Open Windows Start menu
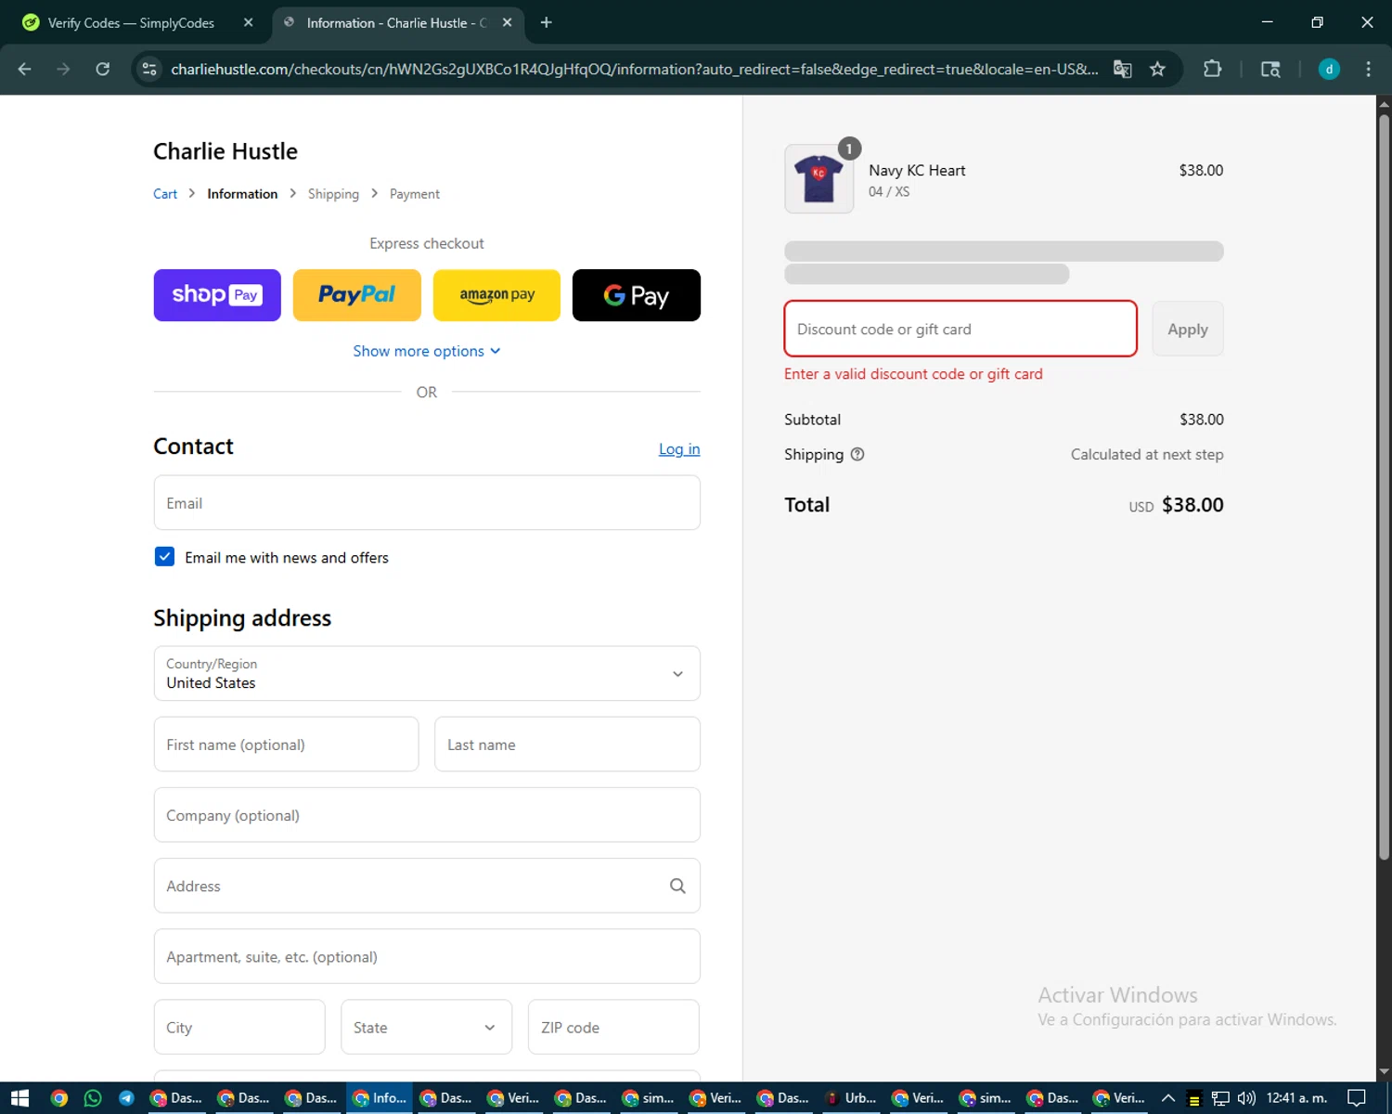This screenshot has width=1392, height=1114. (x=20, y=1098)
